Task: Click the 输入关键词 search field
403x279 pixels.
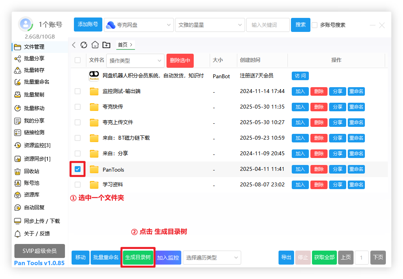Action: tap(268, 25)
